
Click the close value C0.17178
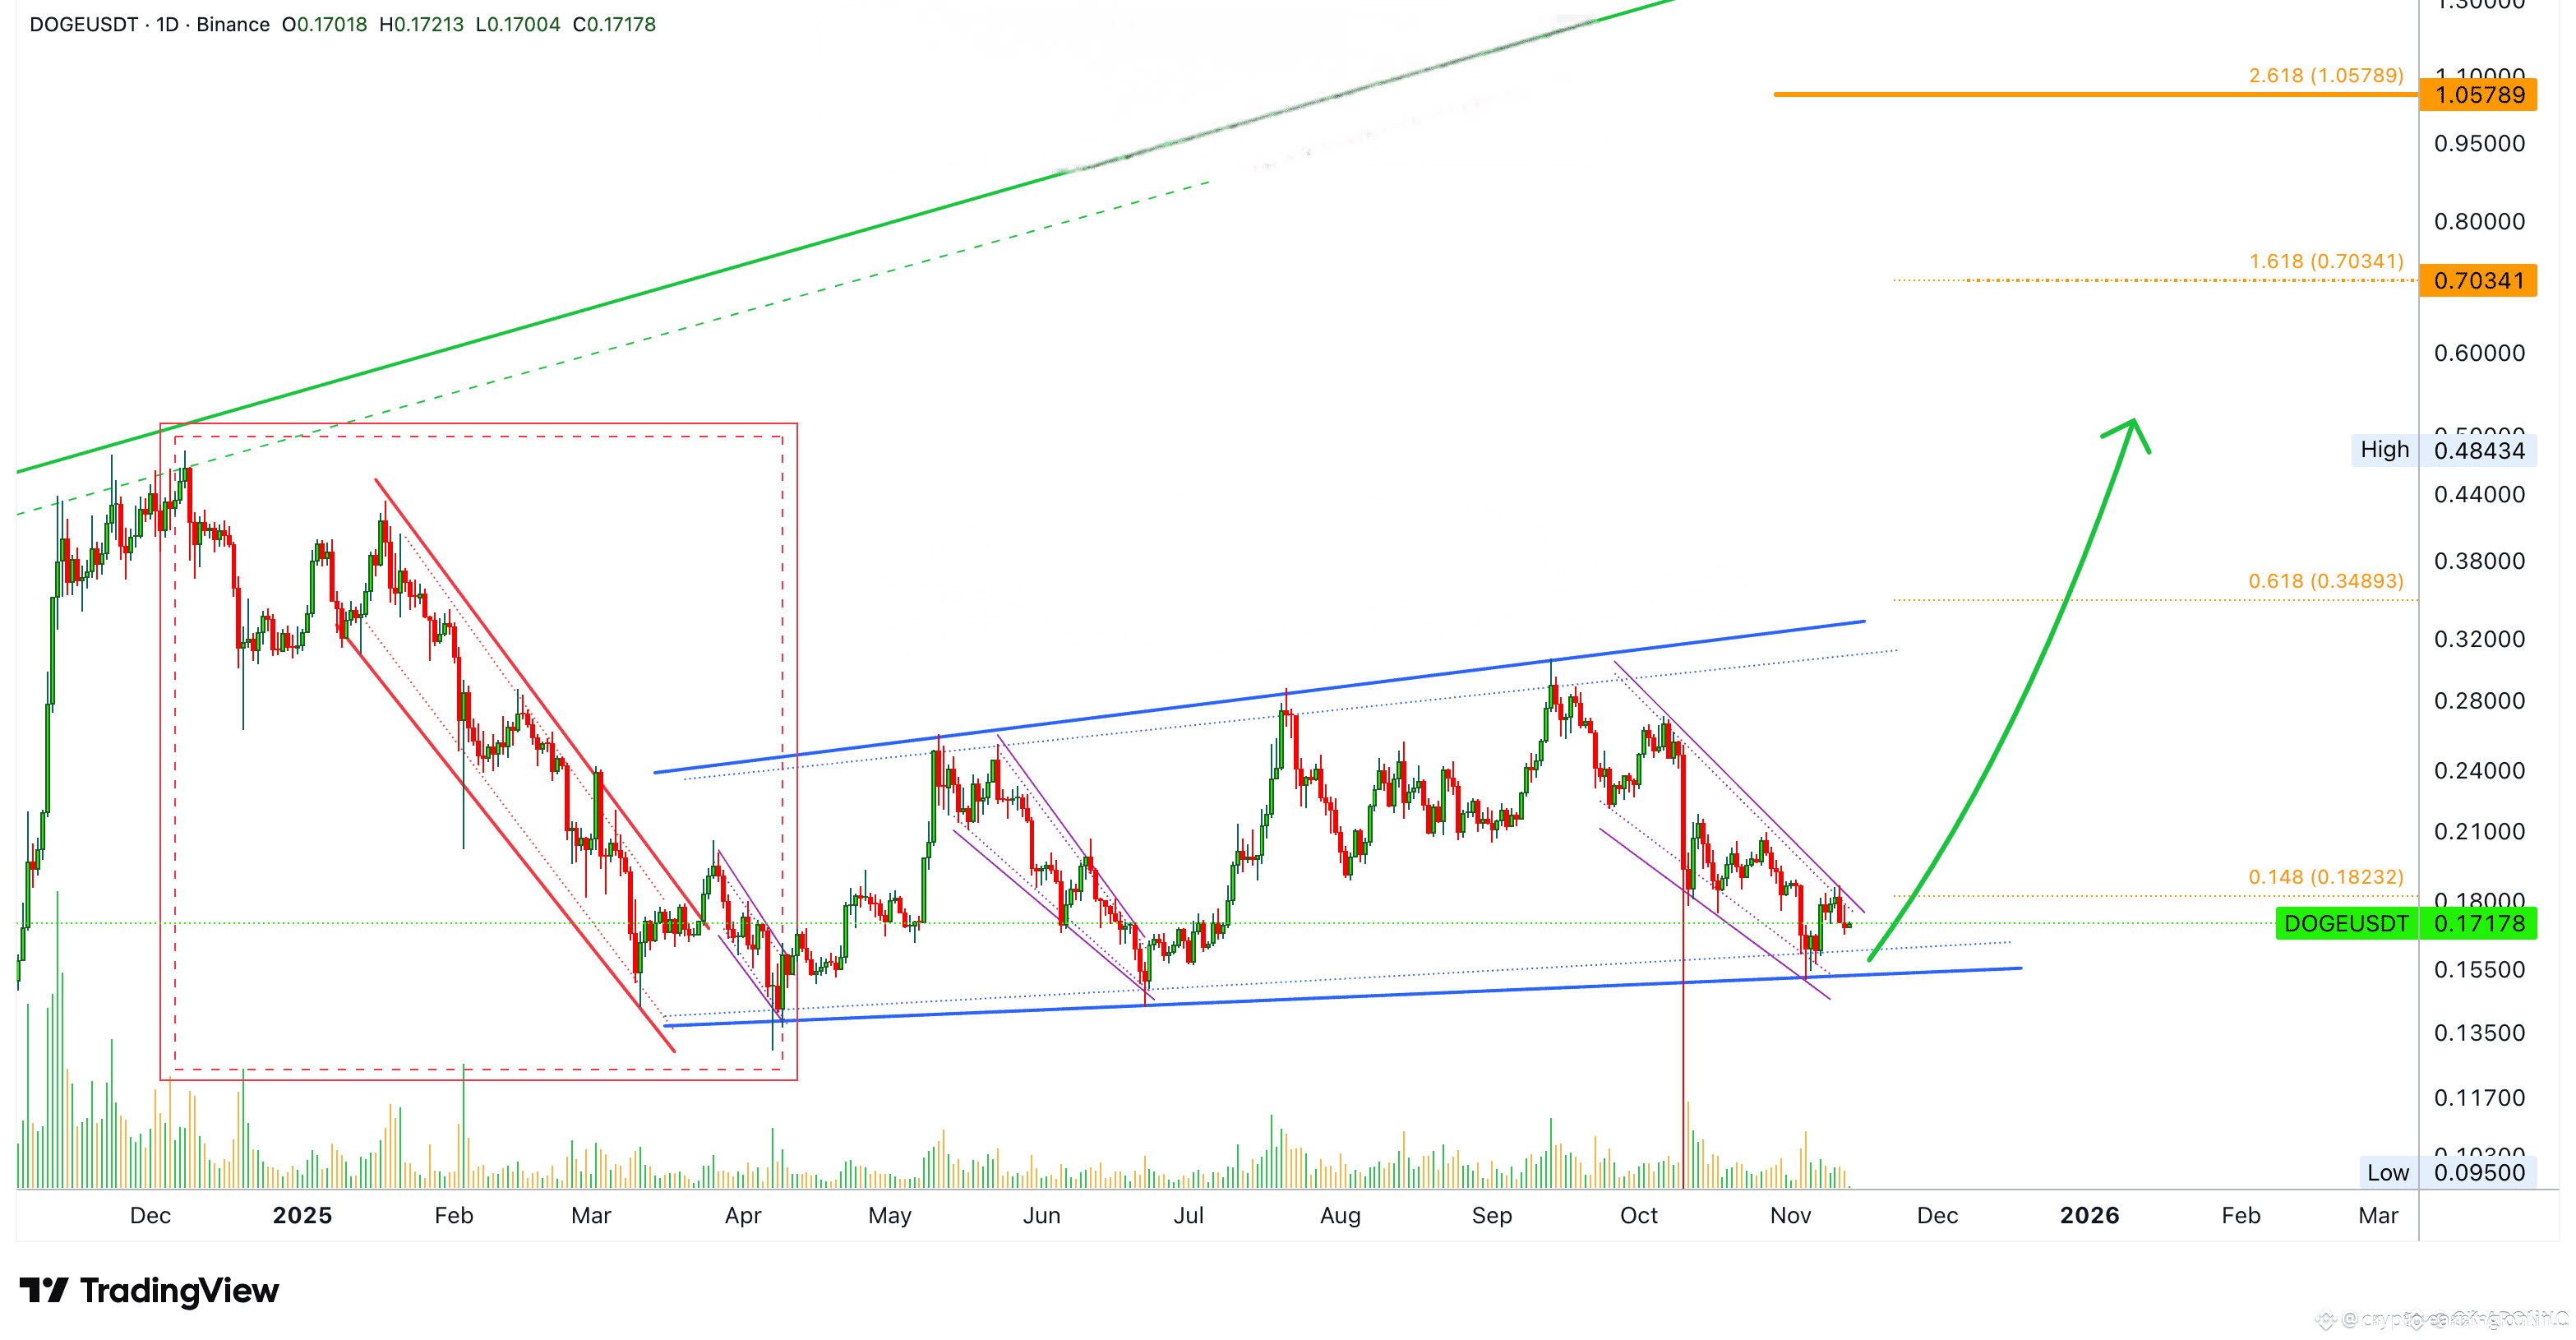(614, 24)
